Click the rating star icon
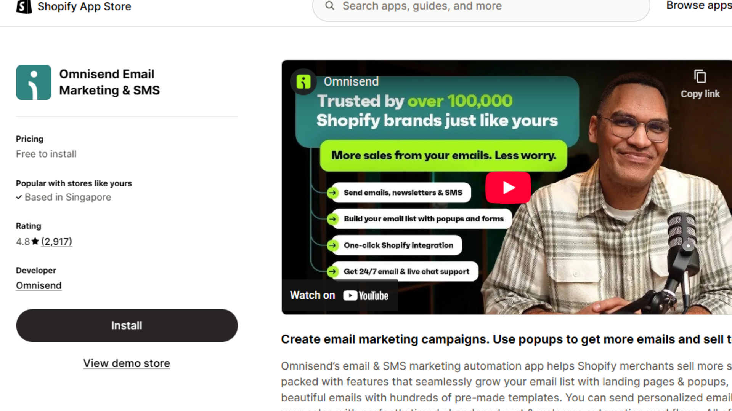 click(x=35, y=241)
